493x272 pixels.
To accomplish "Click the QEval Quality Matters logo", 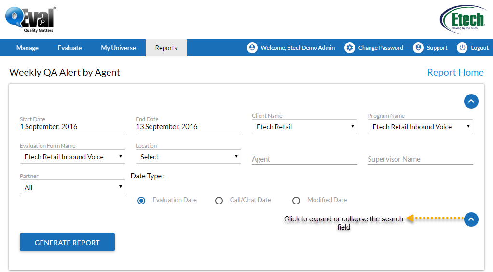I will [x=30, y=19].
